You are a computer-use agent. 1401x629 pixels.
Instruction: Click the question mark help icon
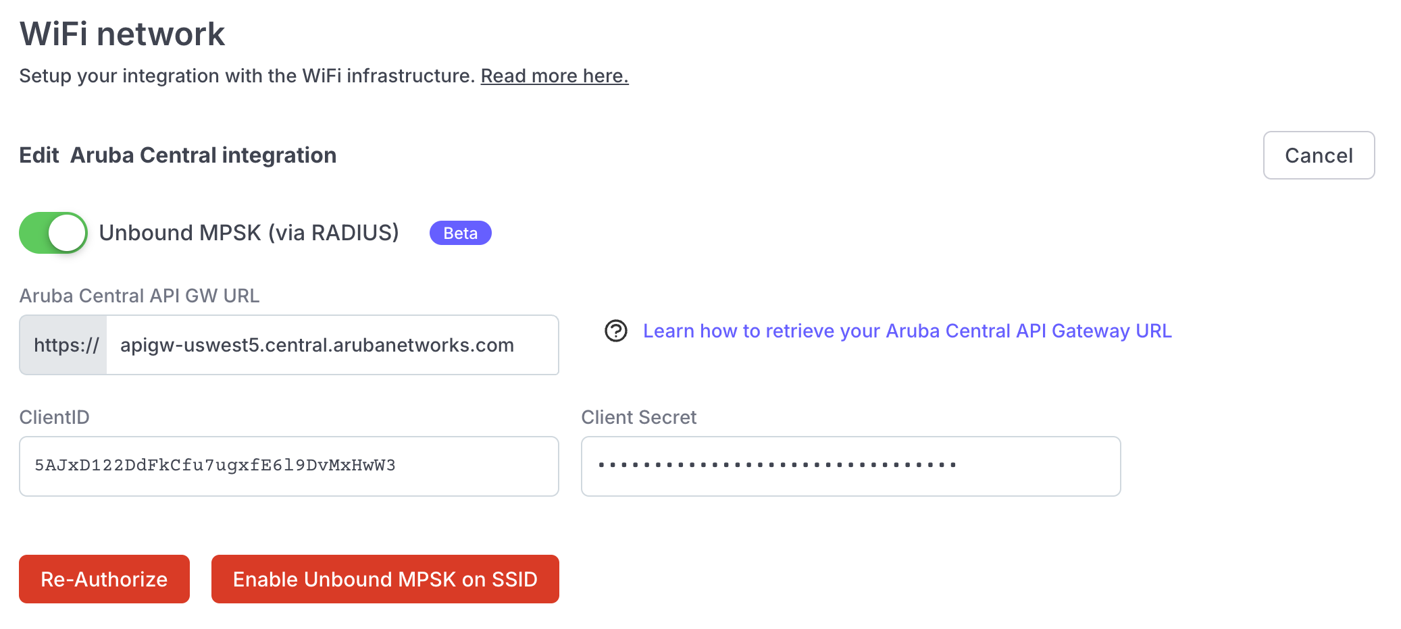click(x=615, y=331)
